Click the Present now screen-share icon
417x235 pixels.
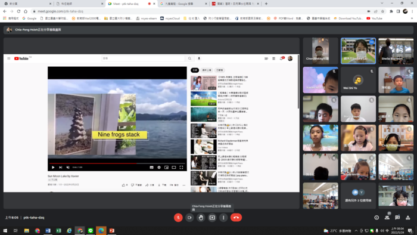[212, 218]
